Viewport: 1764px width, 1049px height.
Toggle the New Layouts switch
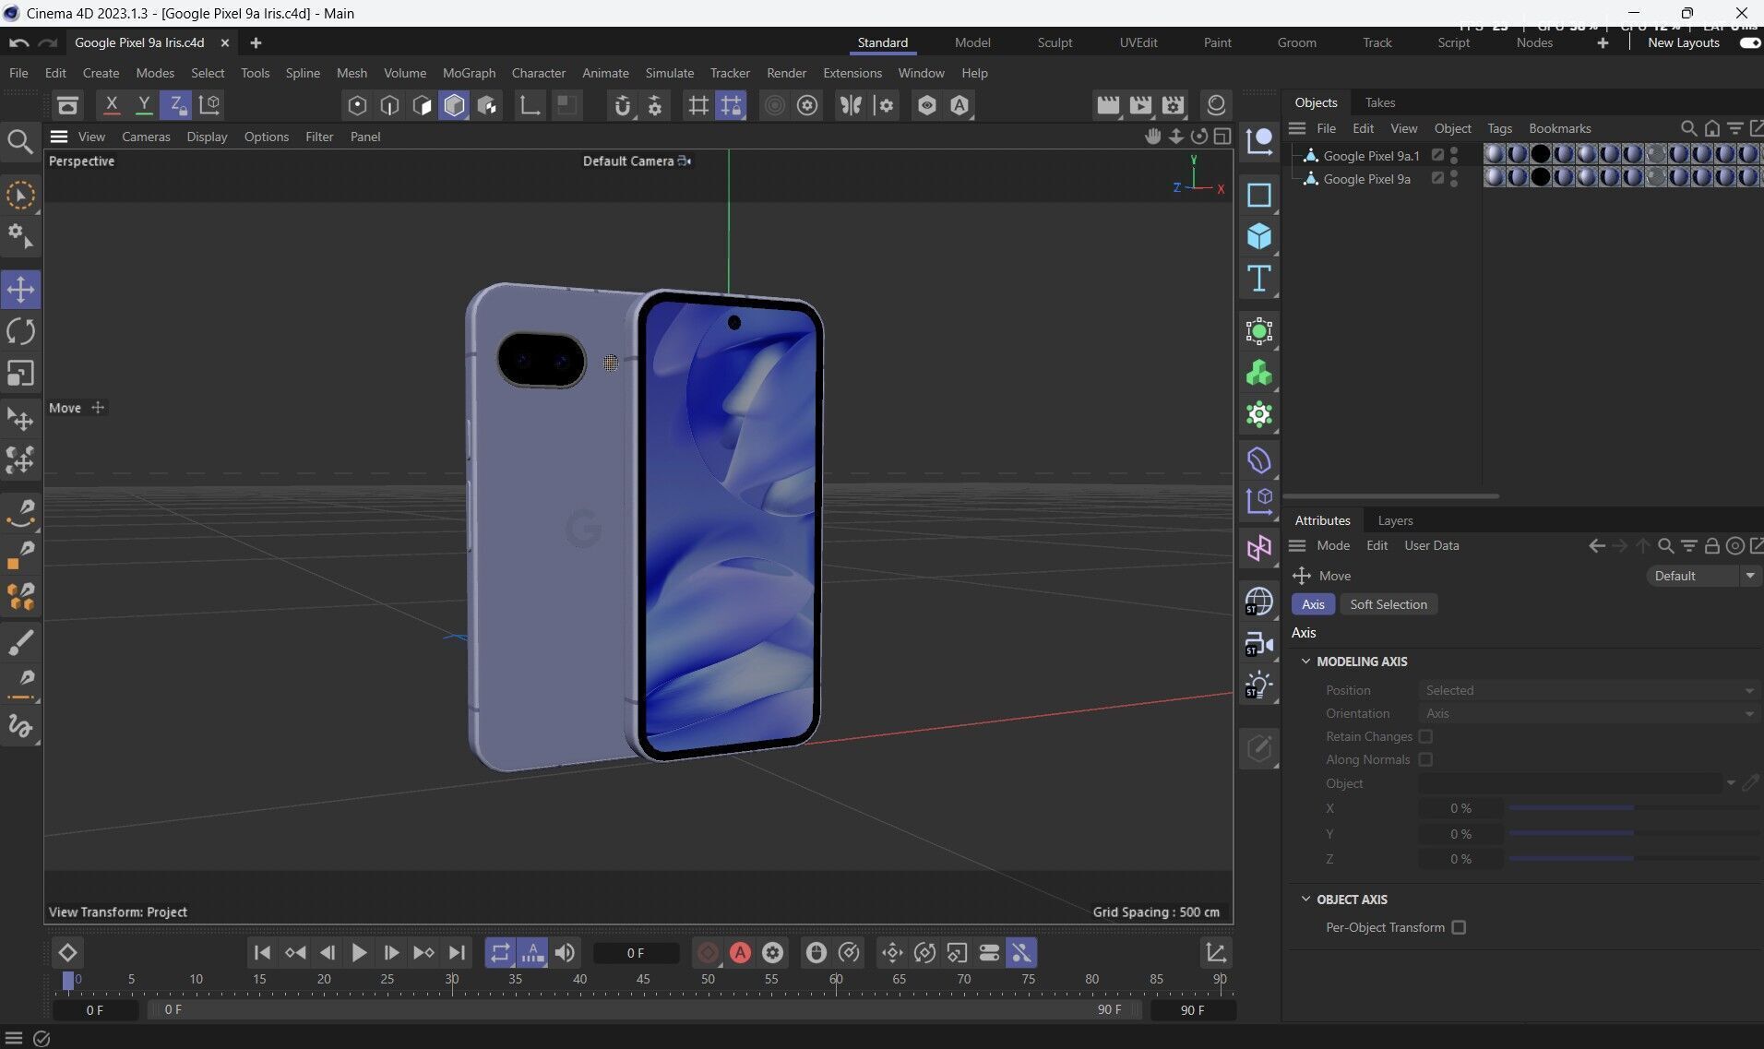coord(1750,42)
